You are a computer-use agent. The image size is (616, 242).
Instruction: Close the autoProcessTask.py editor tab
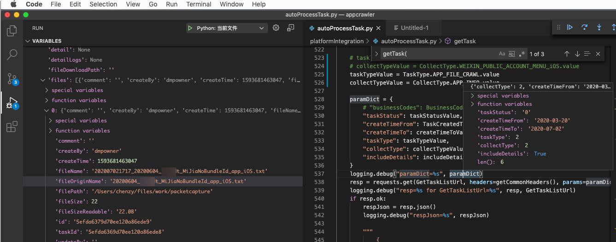(378, 28)
